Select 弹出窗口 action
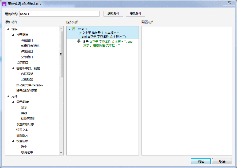This screenshot has width=237, height=168. (x=27, y=51)
